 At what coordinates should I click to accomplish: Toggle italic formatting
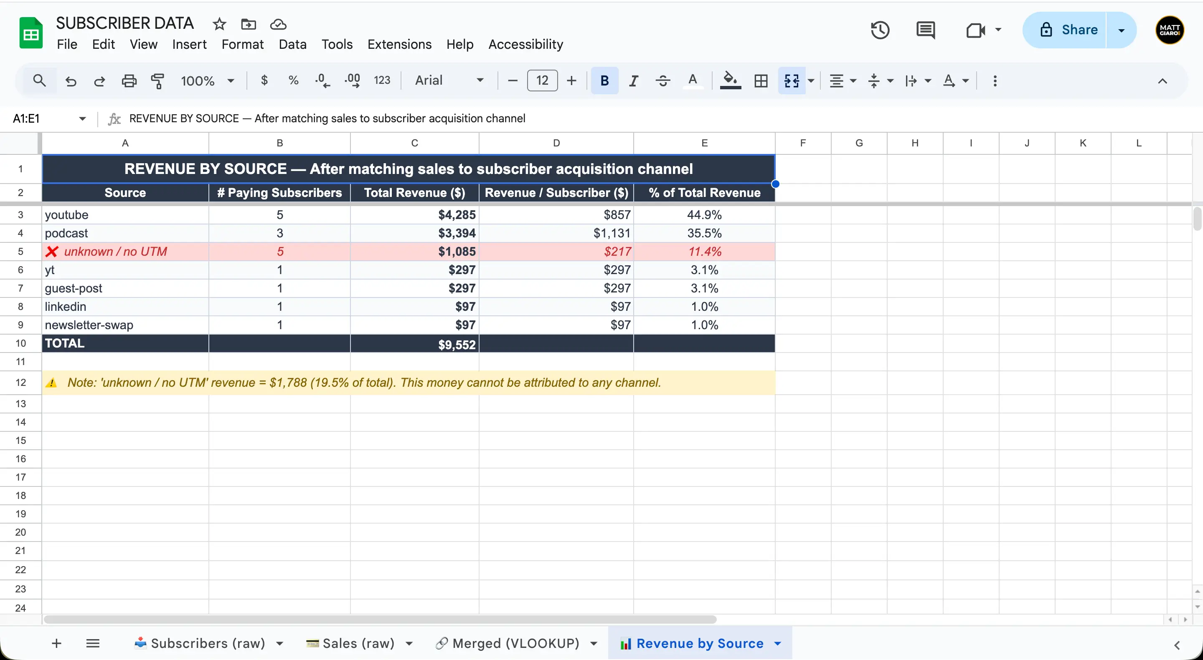click(633, 80)
